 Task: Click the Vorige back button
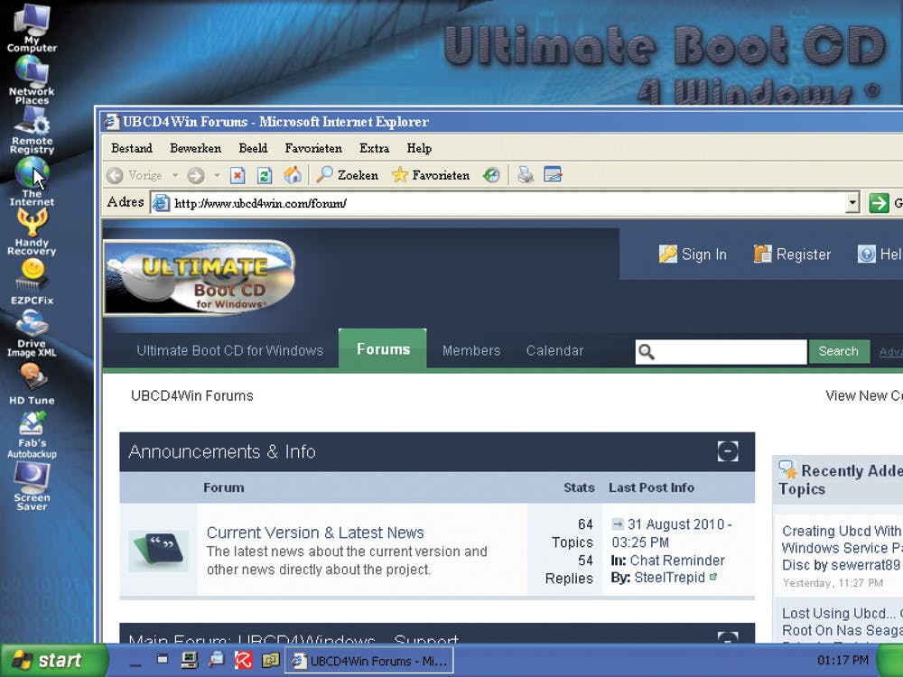[135, 176]
